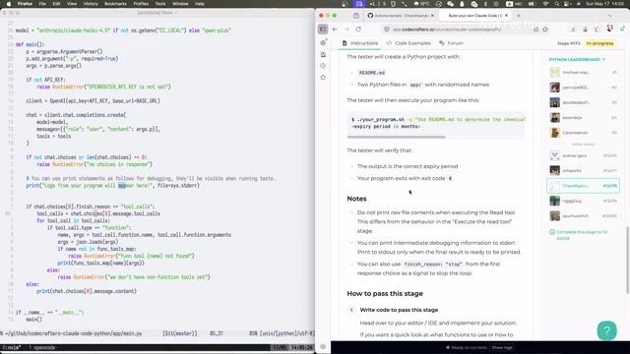Viewport: 630px width, 354px height.
Task: Click the def main() line in editor
Action: pos(31,44)
